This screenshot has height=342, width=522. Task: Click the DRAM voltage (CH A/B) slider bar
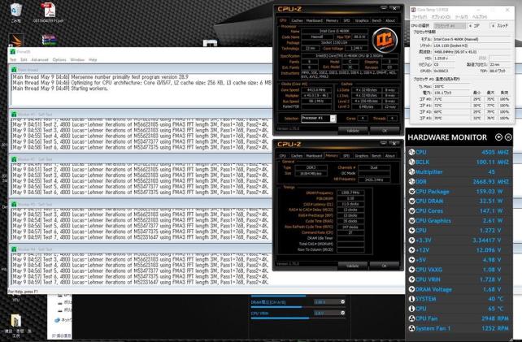pos(298,307)
